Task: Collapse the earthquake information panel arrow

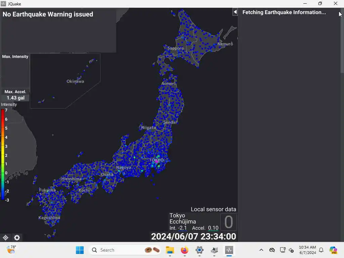Action: point(235,12)
